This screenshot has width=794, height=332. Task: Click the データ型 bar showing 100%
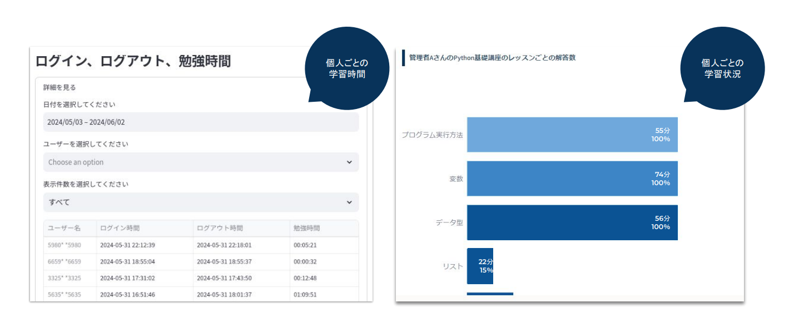[x=572, y=222]
